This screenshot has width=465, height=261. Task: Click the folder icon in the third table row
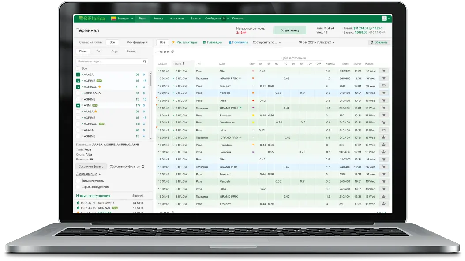(x=383, y=86)
